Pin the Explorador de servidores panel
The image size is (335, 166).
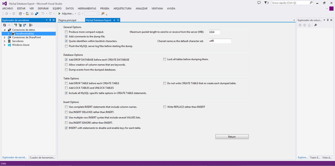(x=50, y=20)
